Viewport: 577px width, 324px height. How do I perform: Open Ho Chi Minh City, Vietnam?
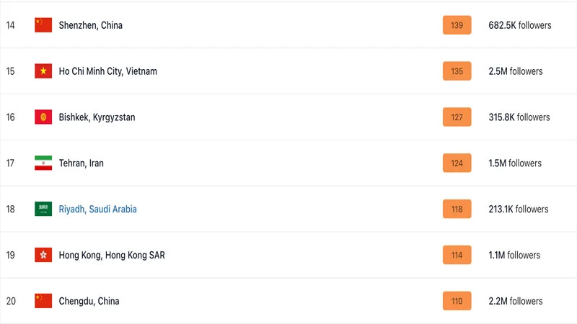tap(107, 71)
